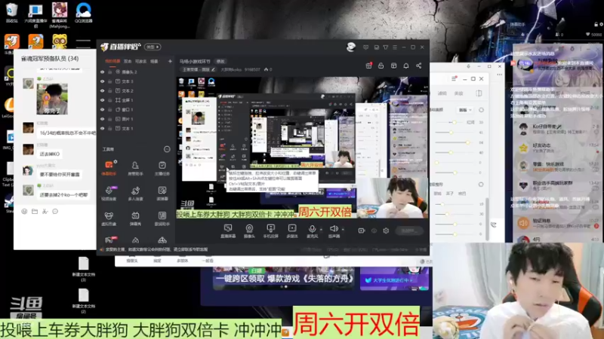This screenshot has width=604, height=339.
Task: Hide the 文本 3 source
Action: [103, 81]
